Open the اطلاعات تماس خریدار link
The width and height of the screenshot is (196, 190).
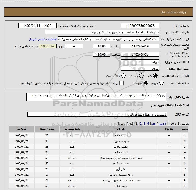[43, 39]
